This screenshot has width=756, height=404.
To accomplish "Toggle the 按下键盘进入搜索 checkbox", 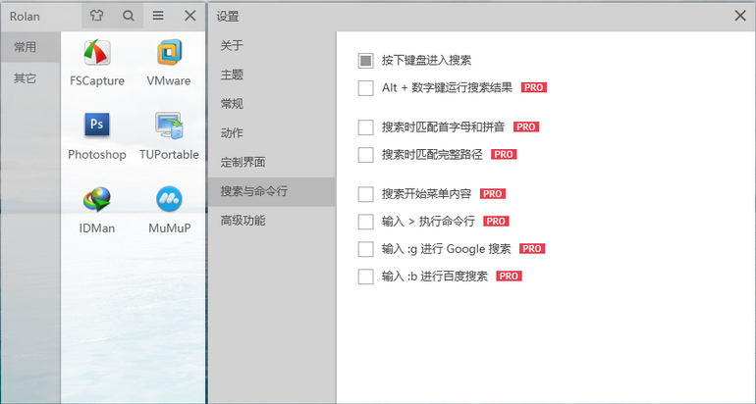I will click(x=366, y=61).
